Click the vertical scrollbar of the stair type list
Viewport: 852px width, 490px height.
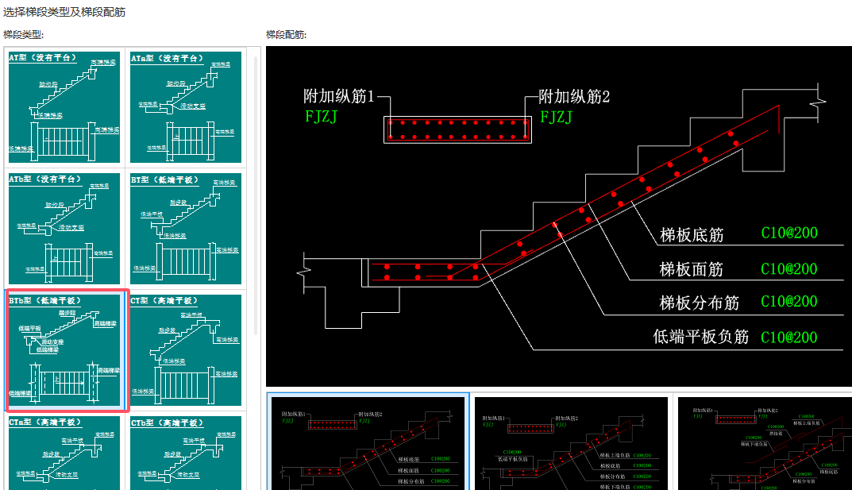(256, 195)
